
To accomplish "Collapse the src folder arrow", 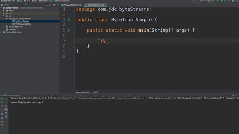I will pyautogui.click(x=4, y=16).
